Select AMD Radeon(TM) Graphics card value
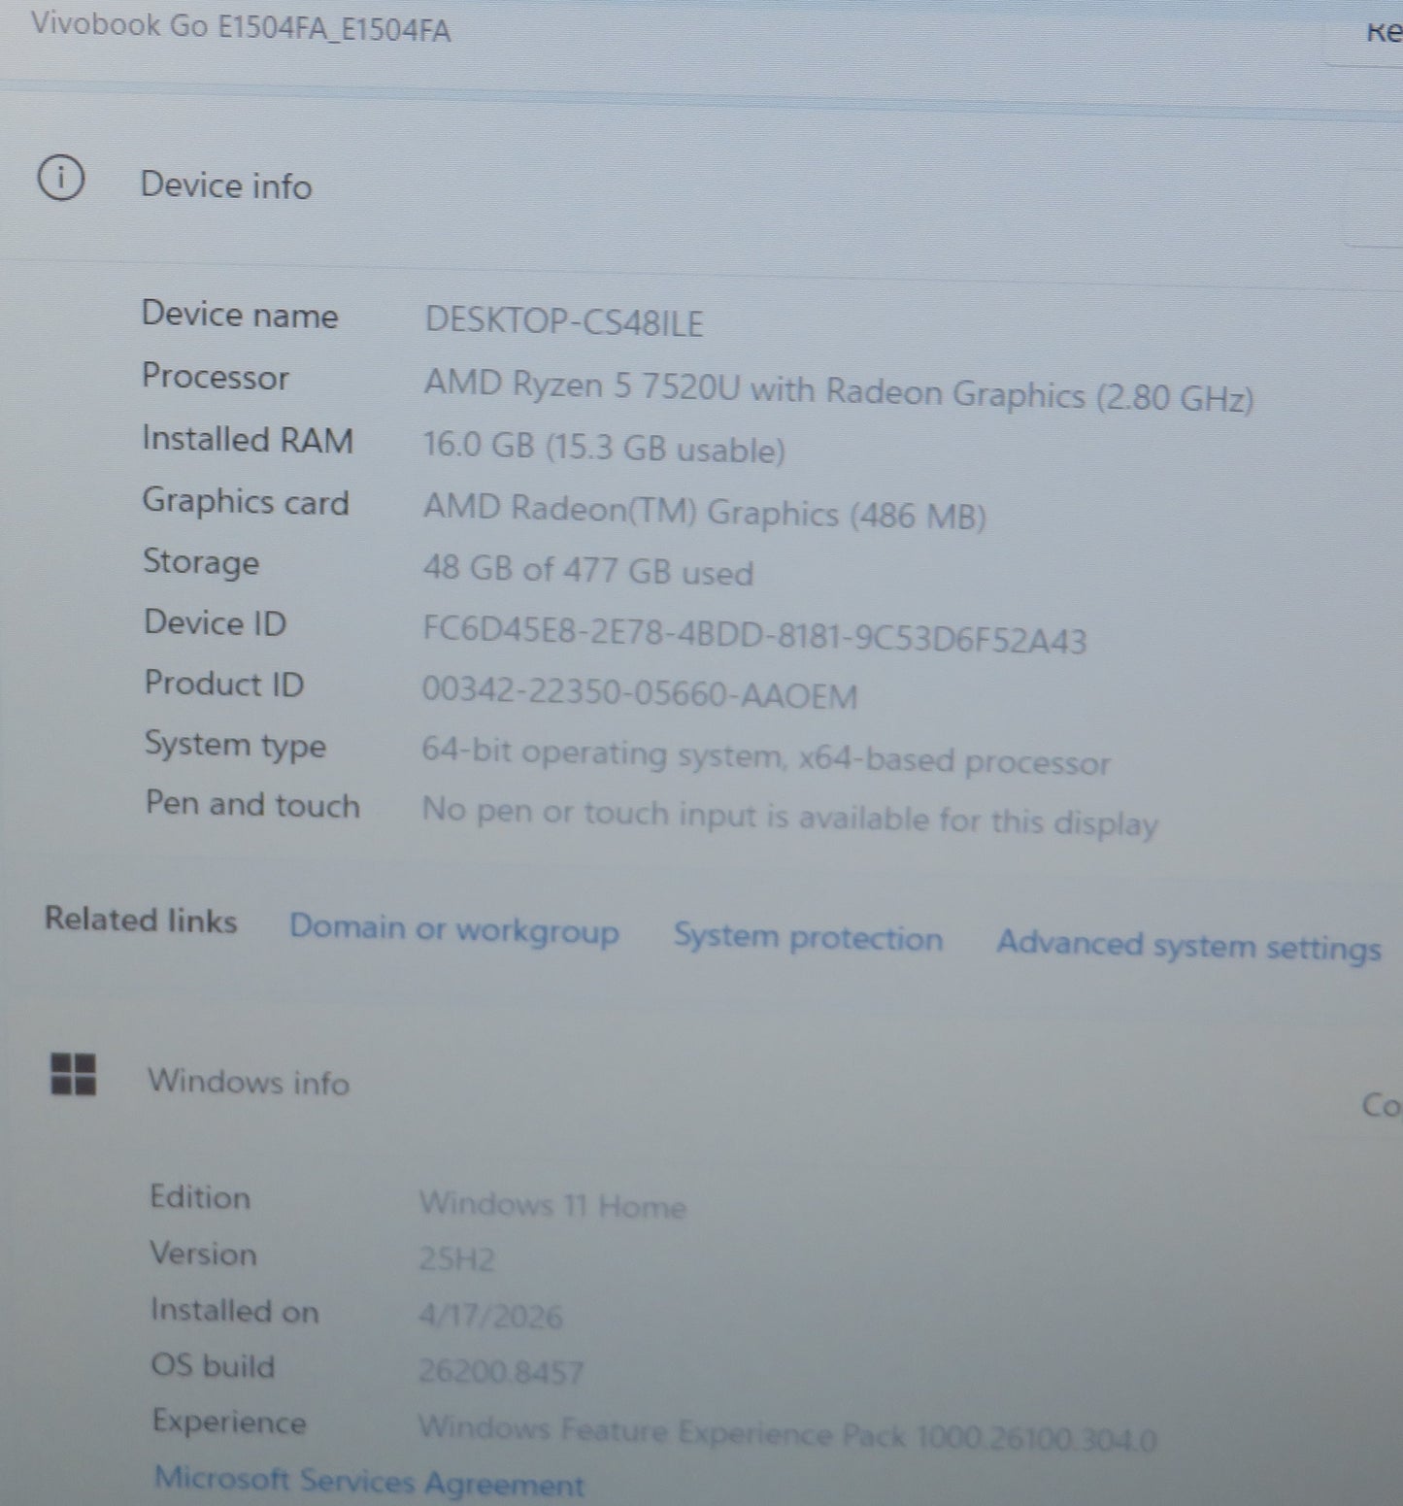1403x1506 pixels. tap(705, 511)
